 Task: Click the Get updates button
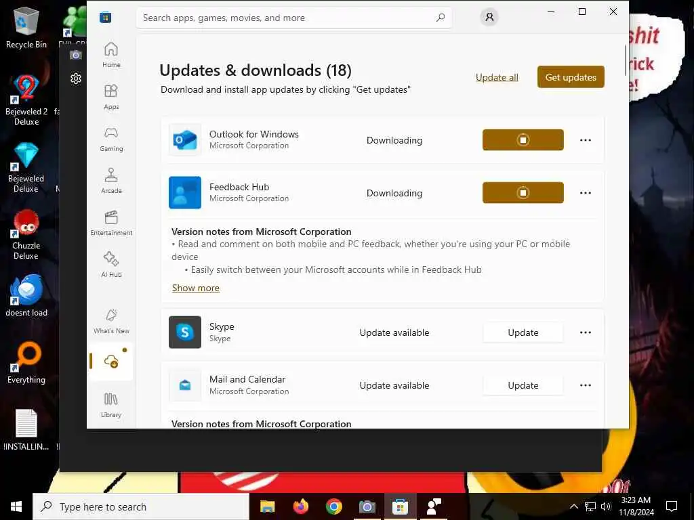coord(571,77)
